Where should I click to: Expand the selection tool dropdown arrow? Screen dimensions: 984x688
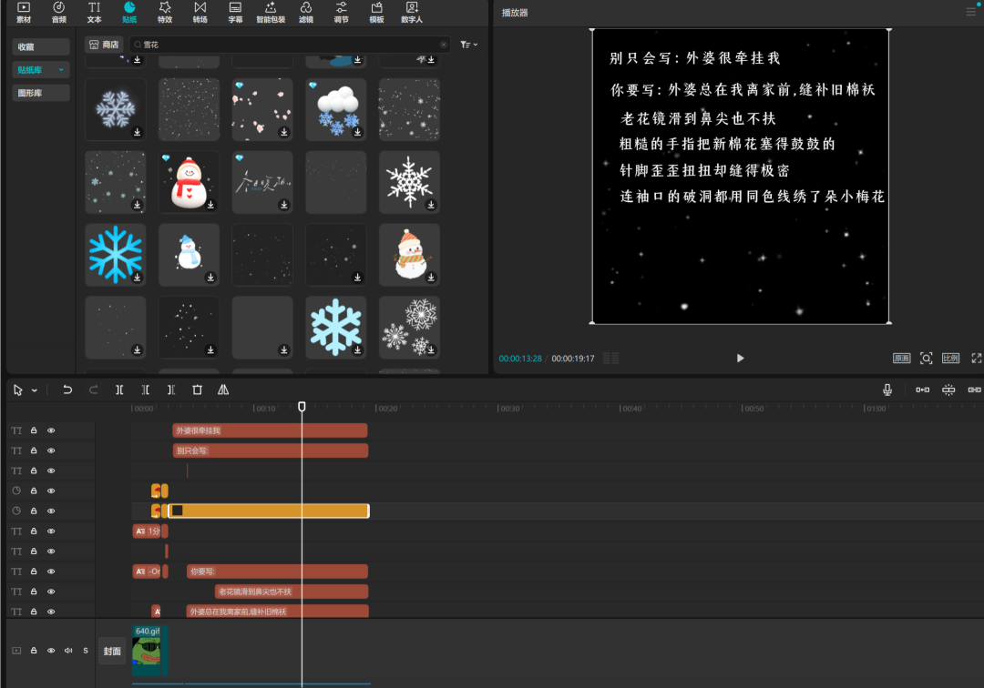pos(35,390)
